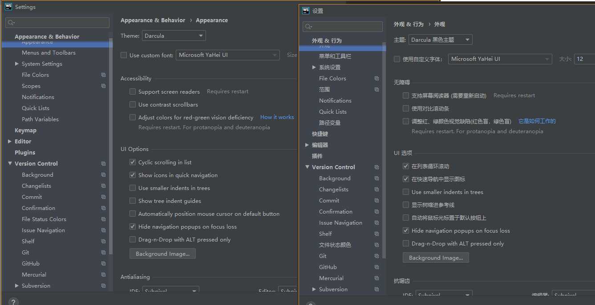595x305 pixels.
Task: Click project icon beside 文件状态颜色 row
Action: (x=376, y=245)
